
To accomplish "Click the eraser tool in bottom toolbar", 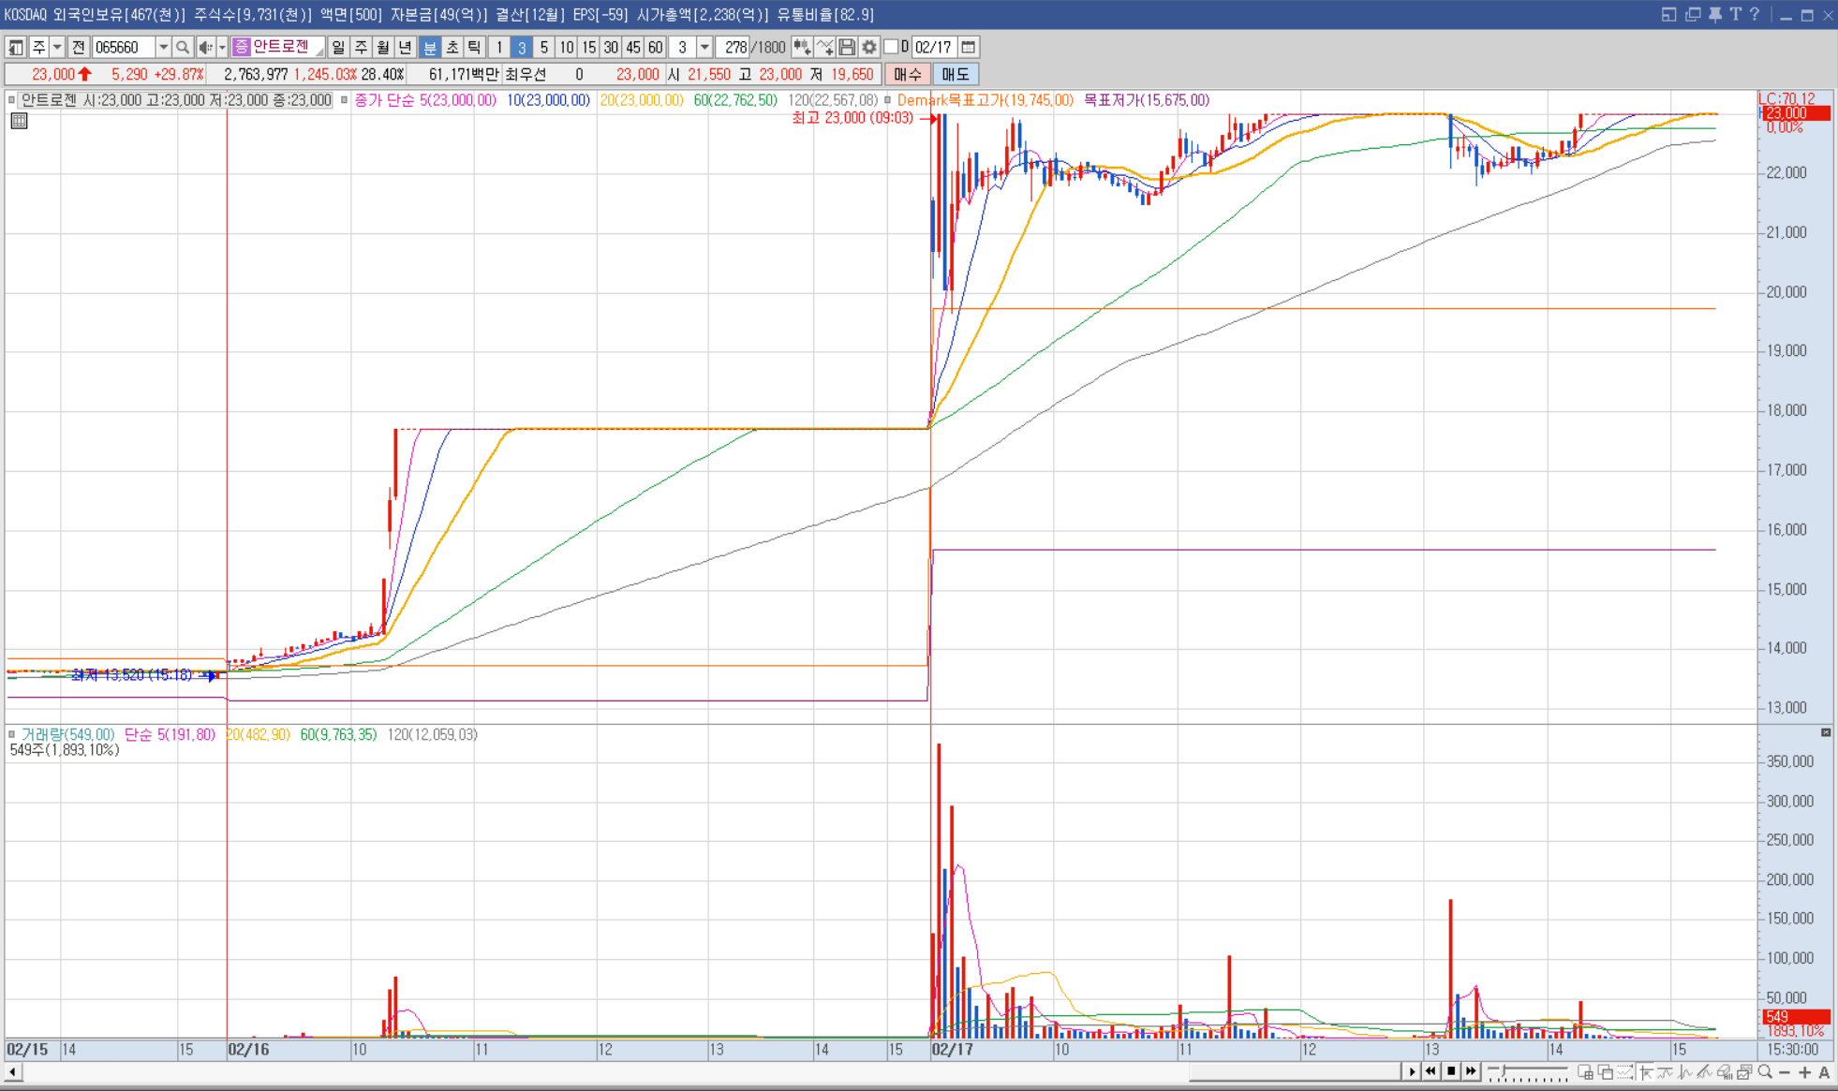I will 1726,1072.
